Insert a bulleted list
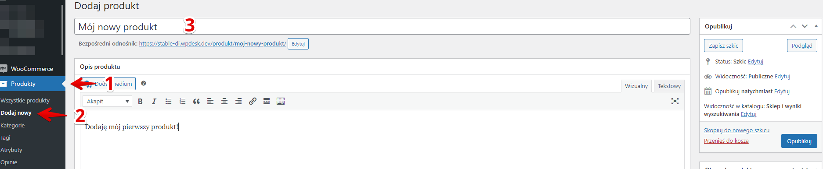 point(168,101)
